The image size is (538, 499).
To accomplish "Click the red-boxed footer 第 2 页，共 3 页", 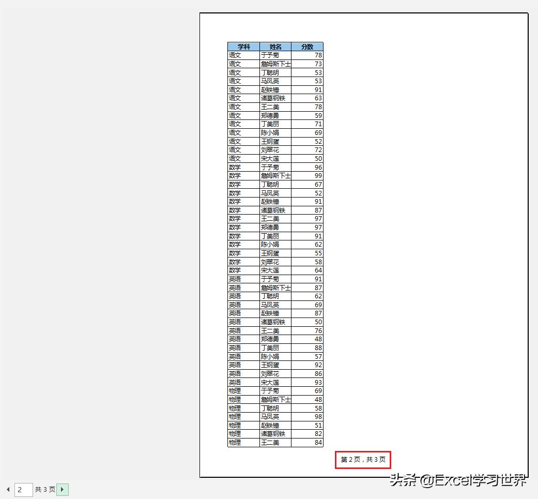I will (x=363, y=459).
